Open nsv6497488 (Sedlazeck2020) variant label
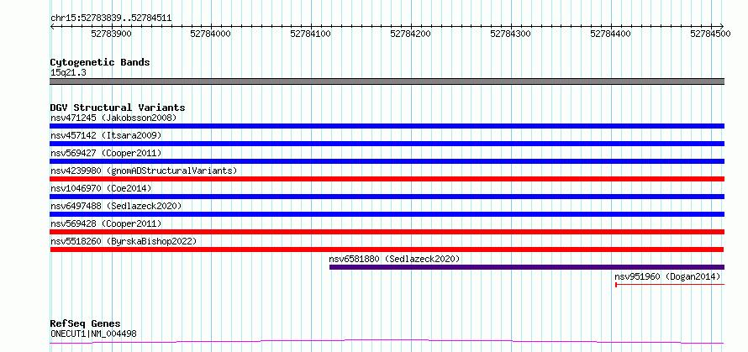This screenshot has width=748, height=352. [116, 206]
